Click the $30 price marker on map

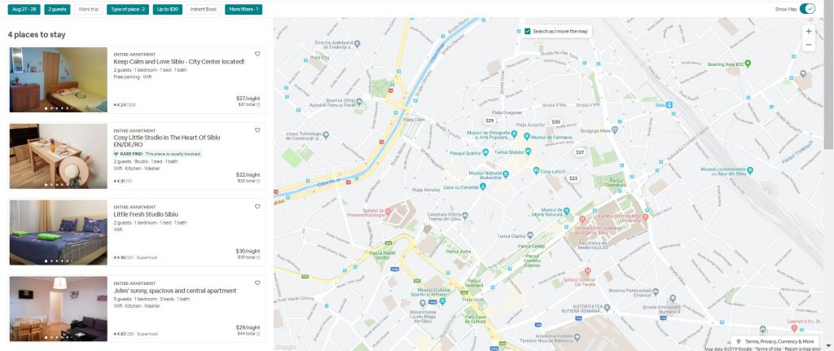click(x=555, y=121)
